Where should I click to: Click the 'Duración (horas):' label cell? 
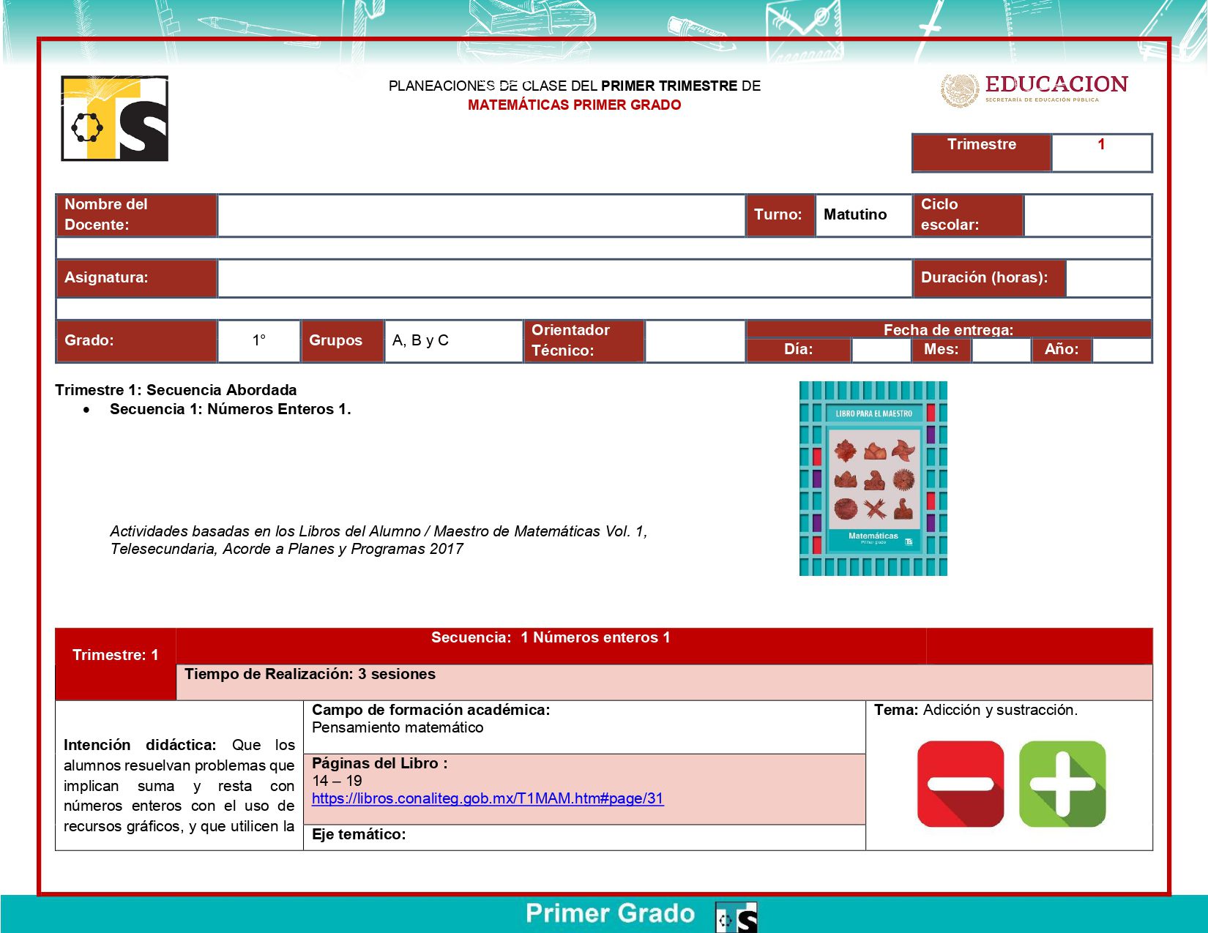pos(989,278)
